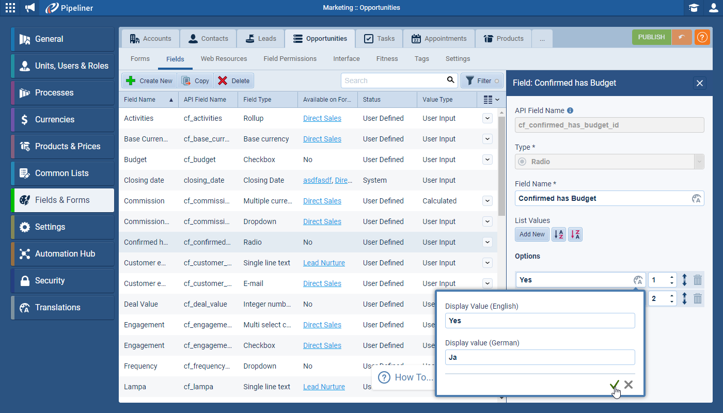This screenshot has width=723, height=413.
Task: Increment the Yes option order stepper
Action: point(670,277)
